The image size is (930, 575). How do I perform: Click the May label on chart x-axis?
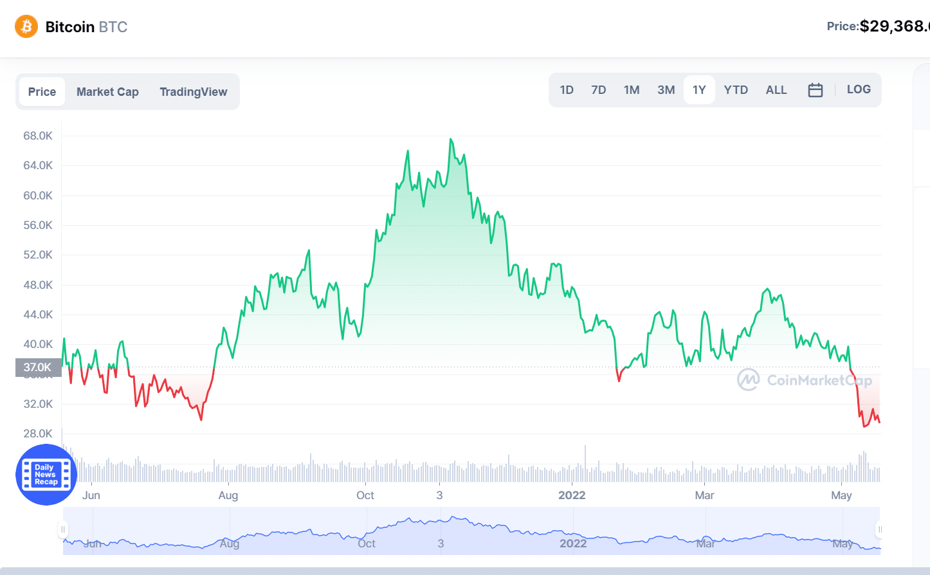click(841, 495)
